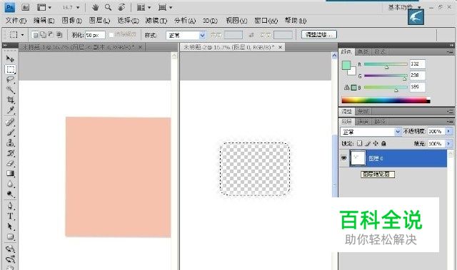The image size is (457, 270).
Task: Choose Subtract from Selection mode
Action: point(51,35)
